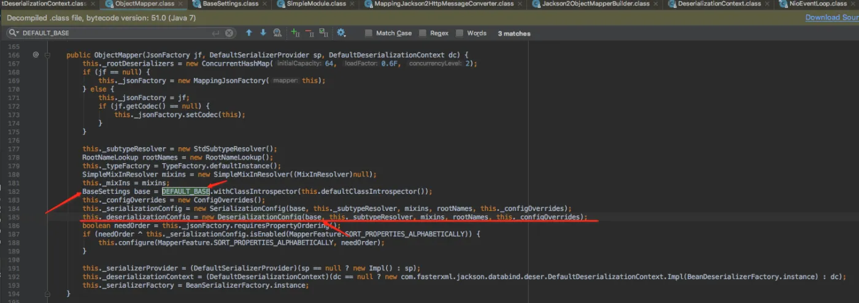Toggle the Regex checkbox
The height and width of the screenshot is (303, 859).
click(424, 33)
